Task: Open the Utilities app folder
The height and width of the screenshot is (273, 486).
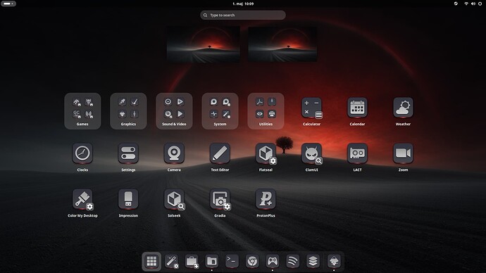Action: (266, 110)
